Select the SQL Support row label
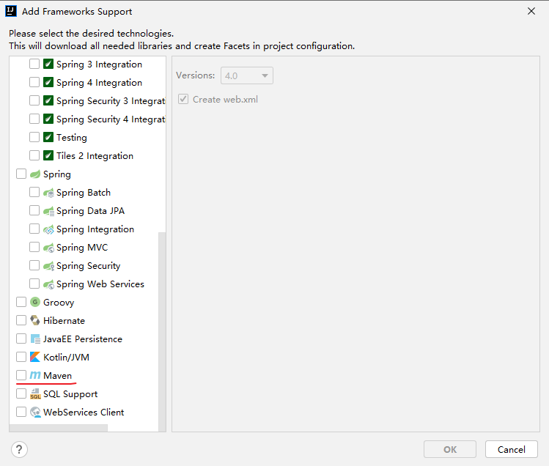Image resolution: width=549 pixels, height=466 pixels. pyautogui.click(x=70, y=394)
